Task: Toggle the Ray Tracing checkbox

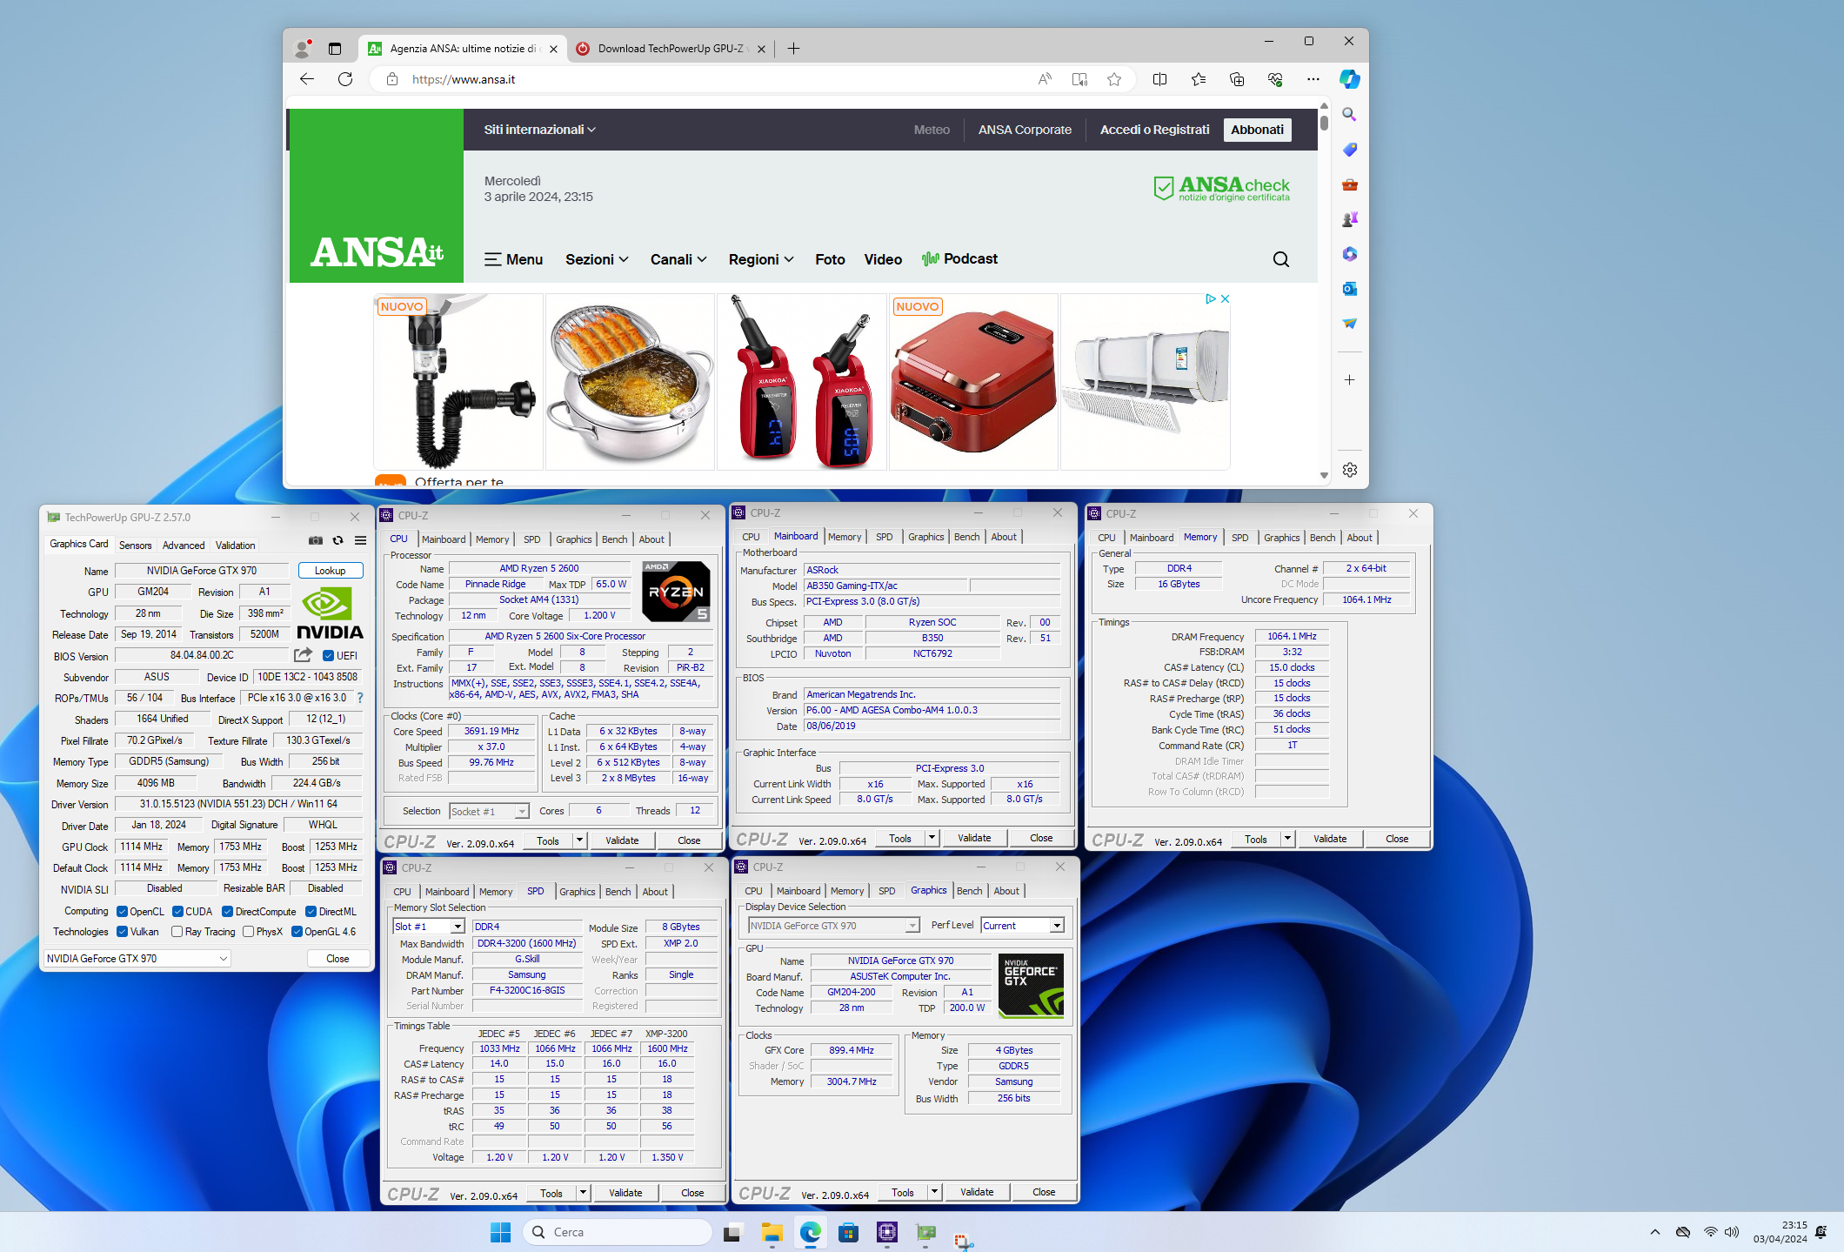Action: point(177,932)
